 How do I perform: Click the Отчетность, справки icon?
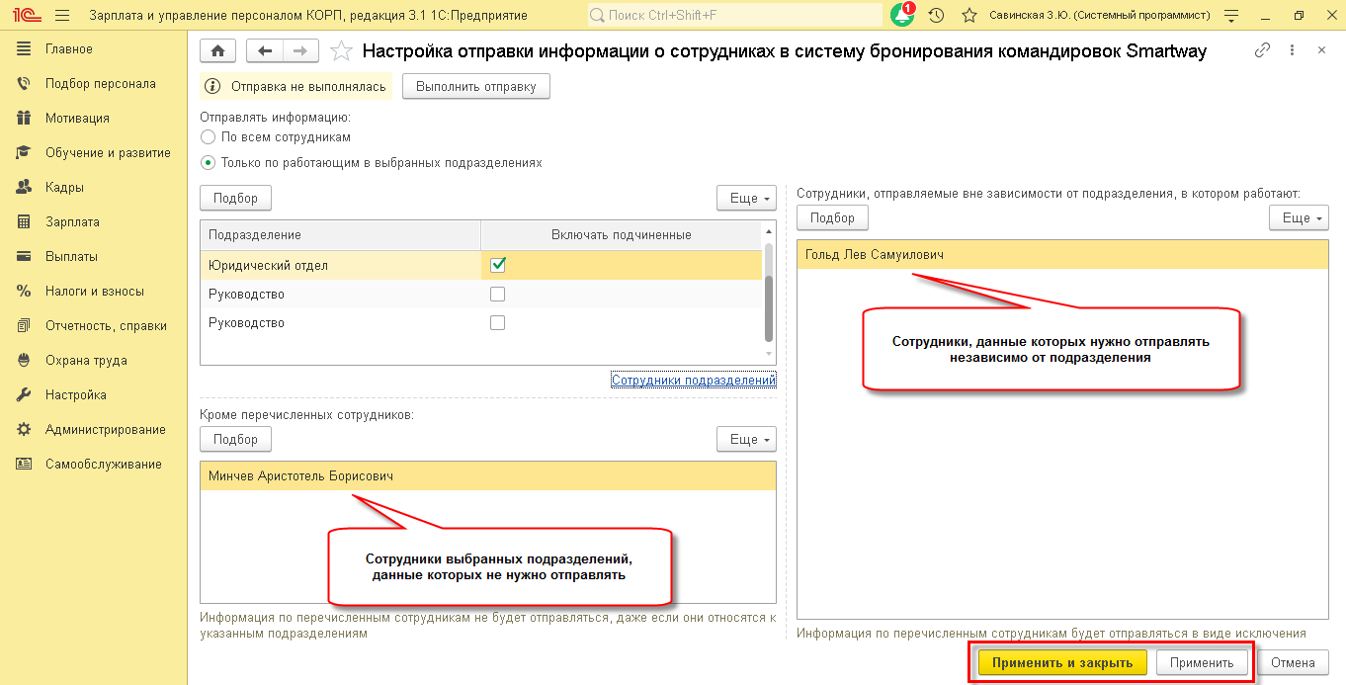(25, 326)
